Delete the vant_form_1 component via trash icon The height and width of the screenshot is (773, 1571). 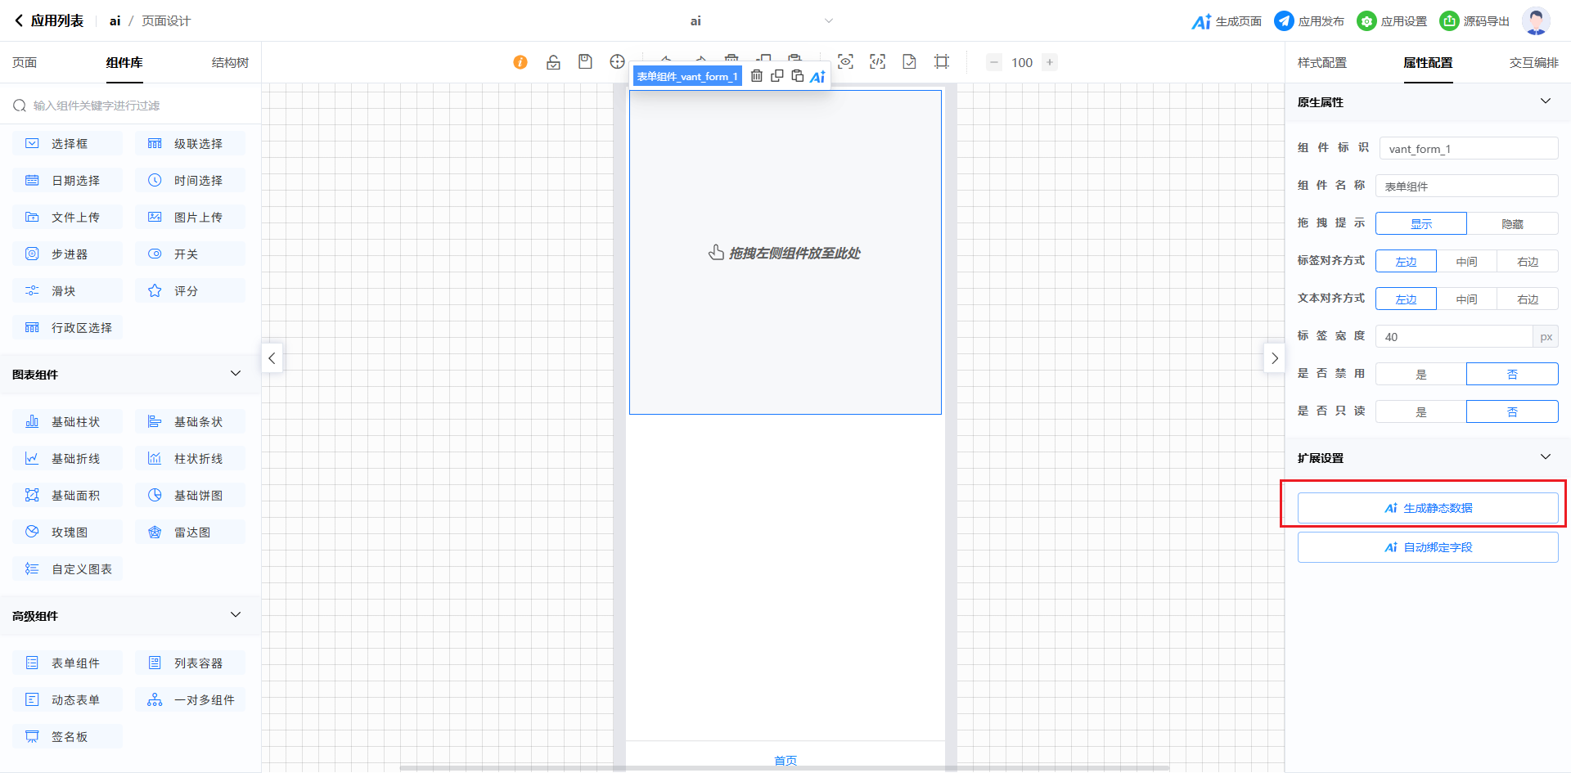pyautogui.click(x=757, y=76)
